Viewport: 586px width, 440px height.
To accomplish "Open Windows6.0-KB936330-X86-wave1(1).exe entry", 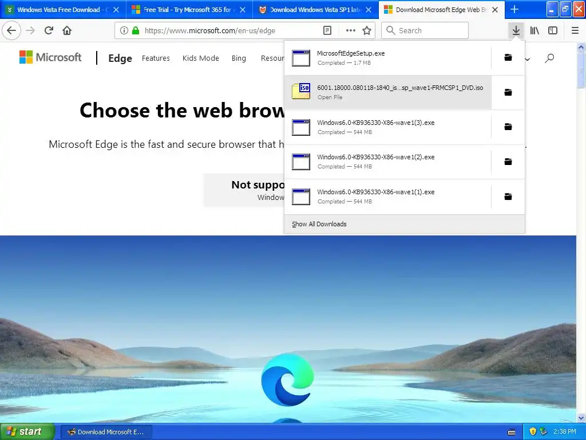I will [387, 197].
